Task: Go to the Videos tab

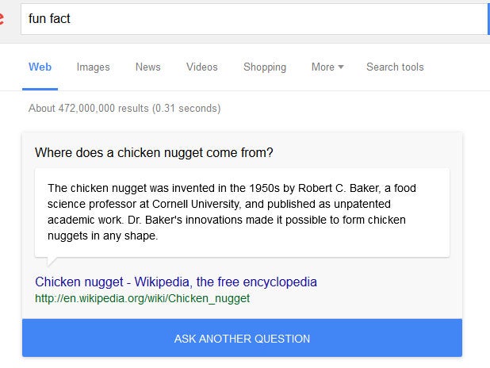Action: click(x=201, y=67)
